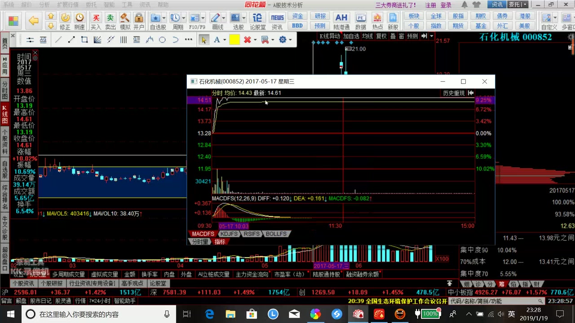Image resolution: width=575 pixels, height=323 pixels.
Task: Click the 板块 sector button
Action: click(x=414, y=16)
